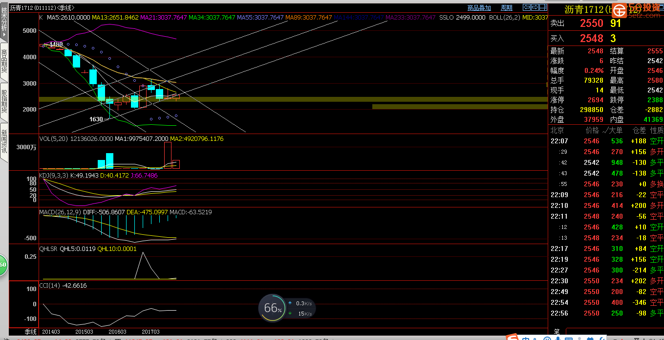Image resolution: width=664 pixels, height=340 pixels.
Task: Click the QHLSR spike peak
Action: [143, 252]
